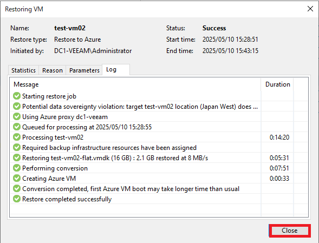
Task: Click success icon beside Starting restore job
Action: click(17, 96)
